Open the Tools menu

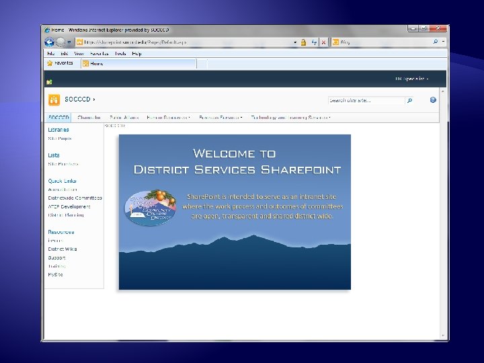tap(120, 53)
